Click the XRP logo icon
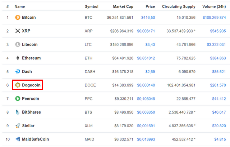230x147 pixels. point(18,31)
